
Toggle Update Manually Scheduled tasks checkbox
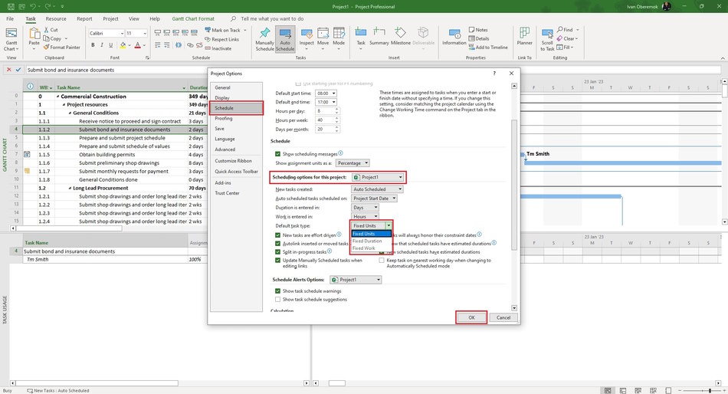tap(277, 261)
